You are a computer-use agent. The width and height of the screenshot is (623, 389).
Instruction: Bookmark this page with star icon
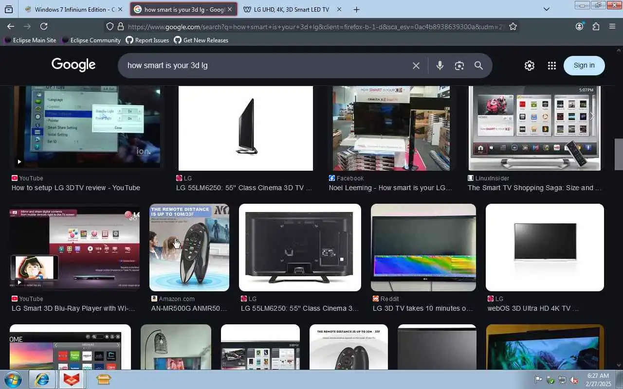(x=513, y=27)
